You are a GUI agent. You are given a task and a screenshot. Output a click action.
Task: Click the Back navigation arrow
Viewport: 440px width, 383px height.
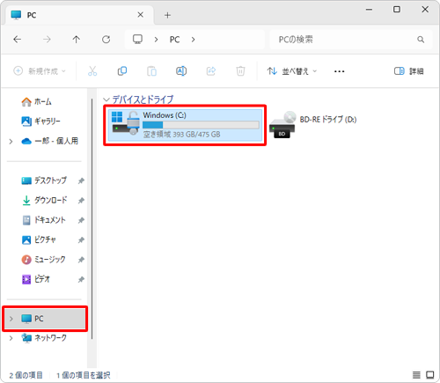coord(18,40)
